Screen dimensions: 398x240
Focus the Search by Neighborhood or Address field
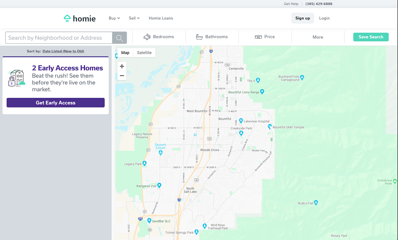pos(59,38)
